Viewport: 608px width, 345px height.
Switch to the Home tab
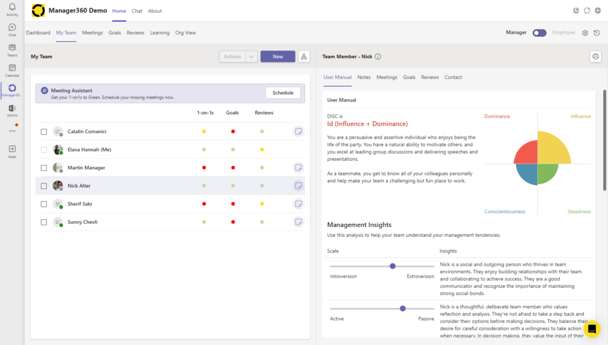coord(119,11)
